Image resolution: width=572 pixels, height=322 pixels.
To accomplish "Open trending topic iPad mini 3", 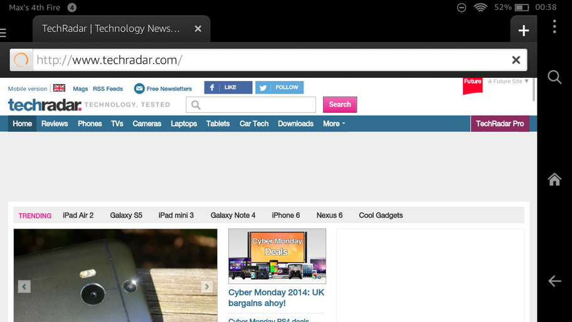I will [176, 215].
